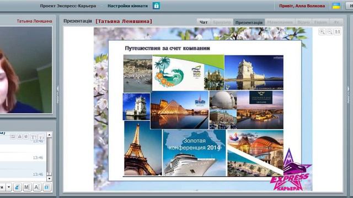Viewport: 353px width, 198px height.
Task: Open the Відео tab
Action: [x=303, y=22]
